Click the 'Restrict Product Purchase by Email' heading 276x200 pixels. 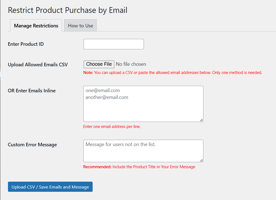point(67,10)
